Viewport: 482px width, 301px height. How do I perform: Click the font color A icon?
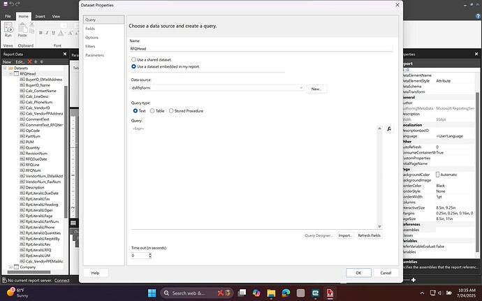coord(61,33)
